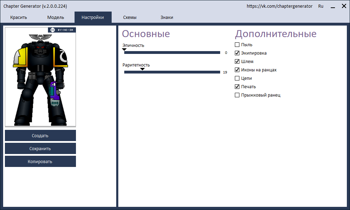Uncheck the Печать option
Screen dimensions: 350x210
click(237, 86)
